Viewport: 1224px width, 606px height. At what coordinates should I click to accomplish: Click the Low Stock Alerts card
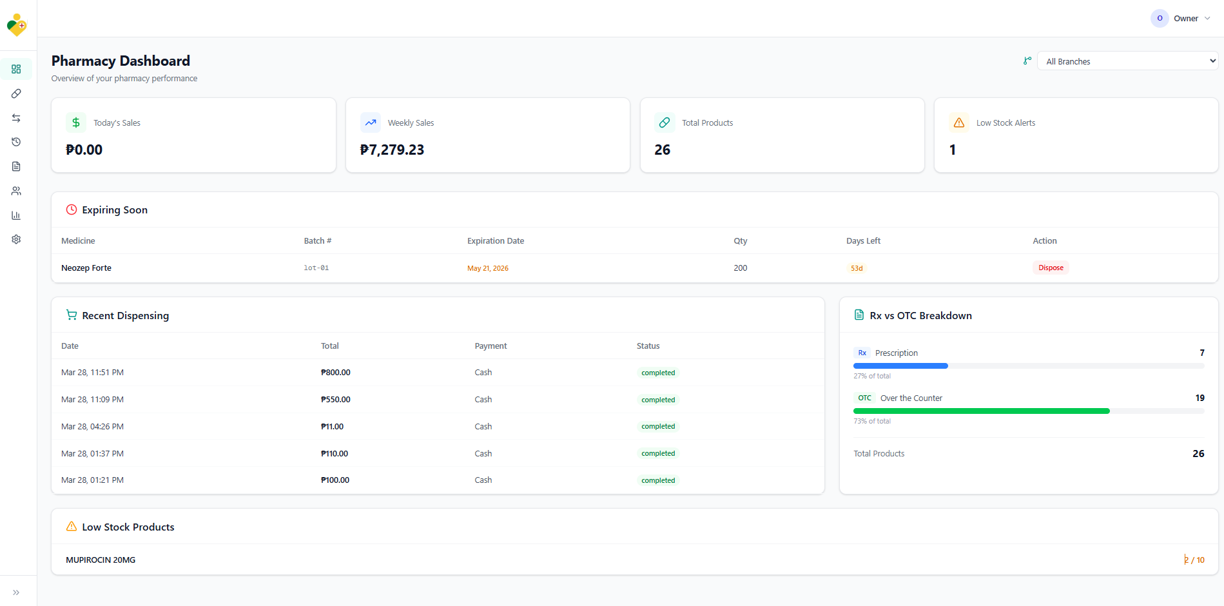pos(1075,135)
